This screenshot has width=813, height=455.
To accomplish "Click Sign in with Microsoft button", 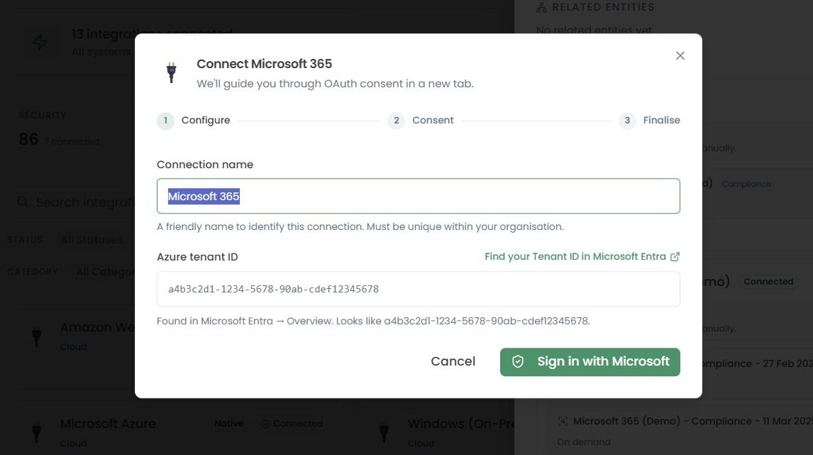I will tap(590, 362).
